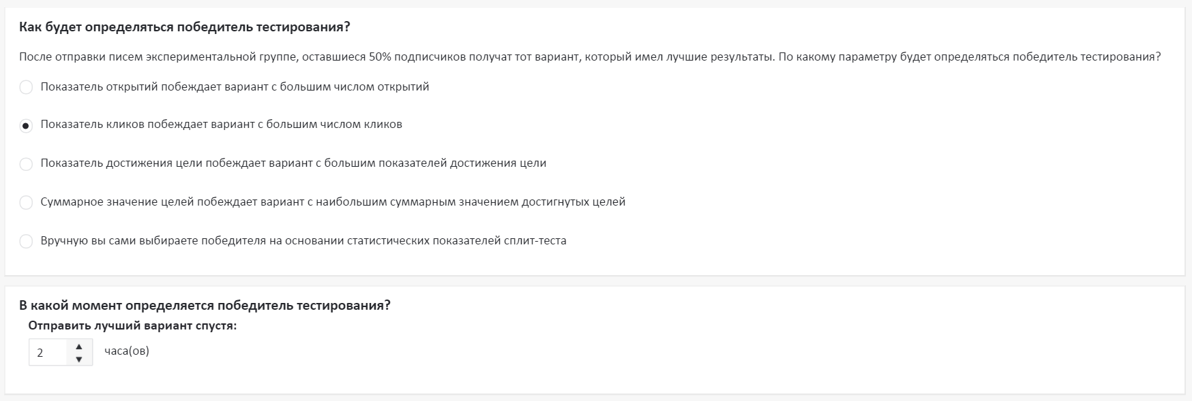This screenshot has width=1192, height=401.
Task: Click the "Отправить лучший вариант спустя:" label
Action: 132,325
